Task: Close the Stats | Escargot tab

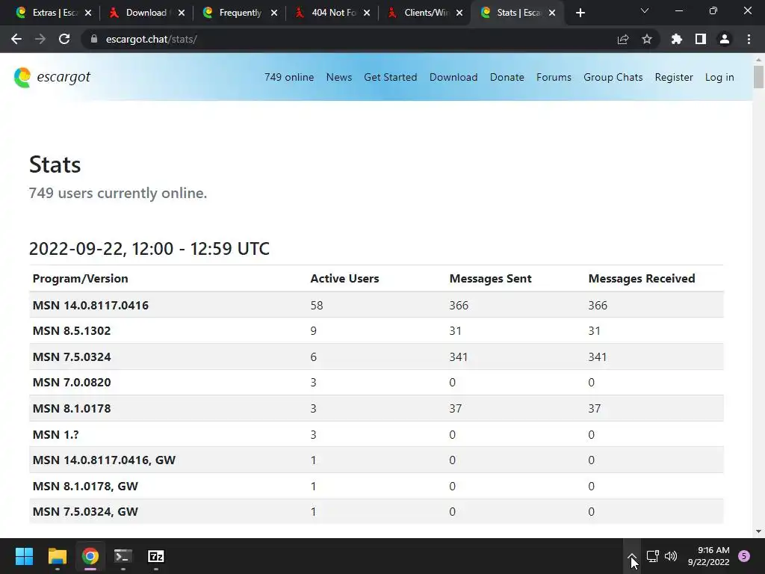Action: (x=552, y=13)
